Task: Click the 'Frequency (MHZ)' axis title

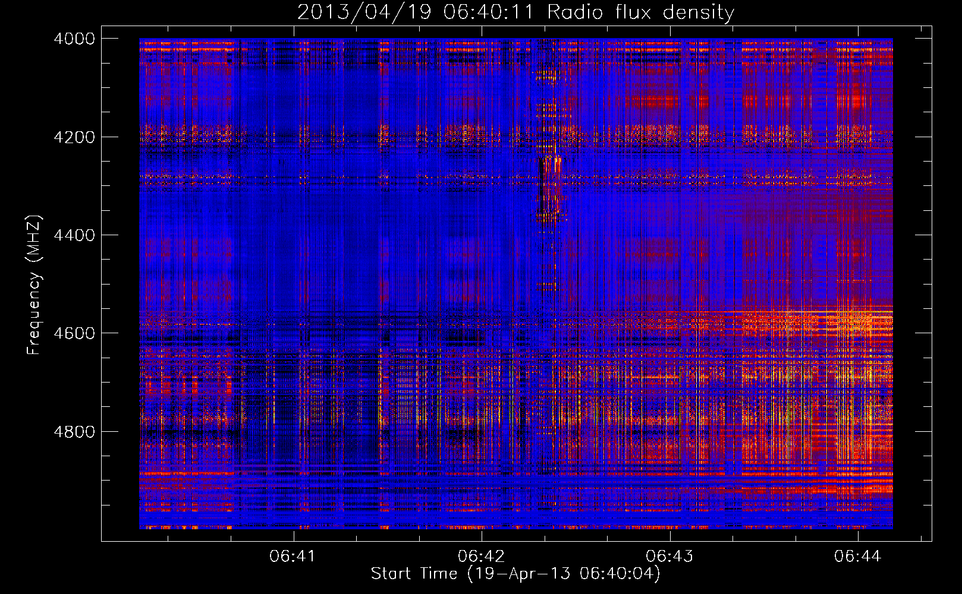Action: (34, 285)
